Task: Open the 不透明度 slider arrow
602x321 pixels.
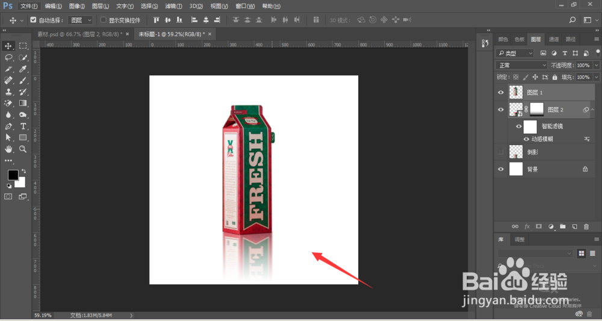Action: (x=596, y=65)
